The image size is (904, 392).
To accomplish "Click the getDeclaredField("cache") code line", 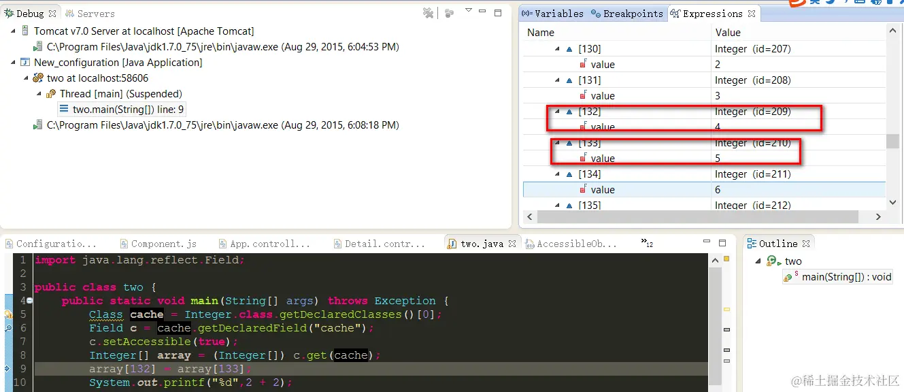I will pos(231,328).
